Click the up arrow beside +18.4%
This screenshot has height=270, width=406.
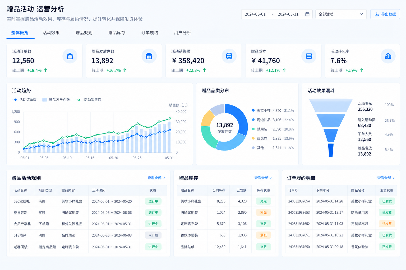(45, 70)
